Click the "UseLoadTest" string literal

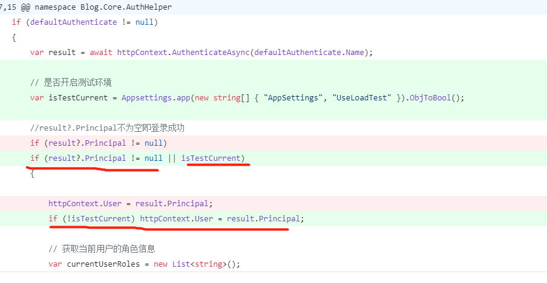(x=361, y=98)
